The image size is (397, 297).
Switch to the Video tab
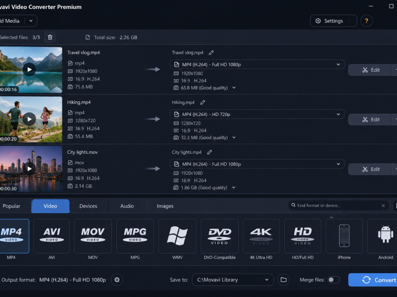[50, 206]
